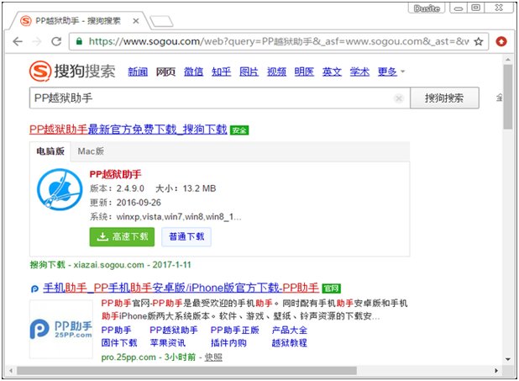Screen dimensions: 519x381
Task: Switch to the Mac版 tab
Action: coord(91,151)
